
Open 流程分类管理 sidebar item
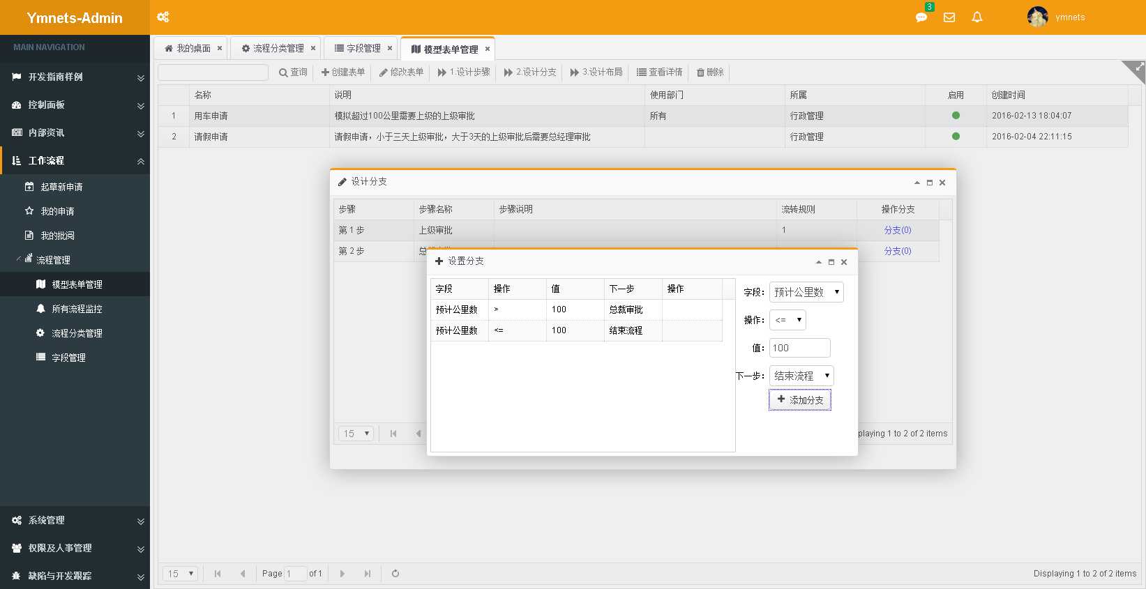(x=75, y=333)
